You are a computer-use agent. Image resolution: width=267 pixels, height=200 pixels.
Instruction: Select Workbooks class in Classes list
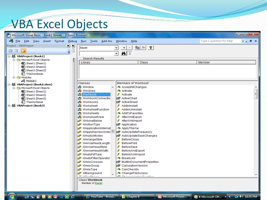[90, 102]
